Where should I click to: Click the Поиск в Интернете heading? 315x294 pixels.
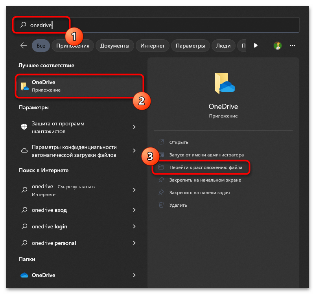coord(44,170)
